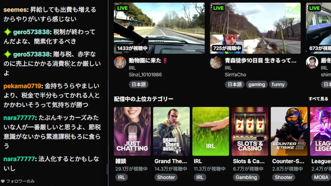Viewport: 331px width, 186px height.
Task: Click the フォロワーのみ chat mode label
Action: coord(20,181)
